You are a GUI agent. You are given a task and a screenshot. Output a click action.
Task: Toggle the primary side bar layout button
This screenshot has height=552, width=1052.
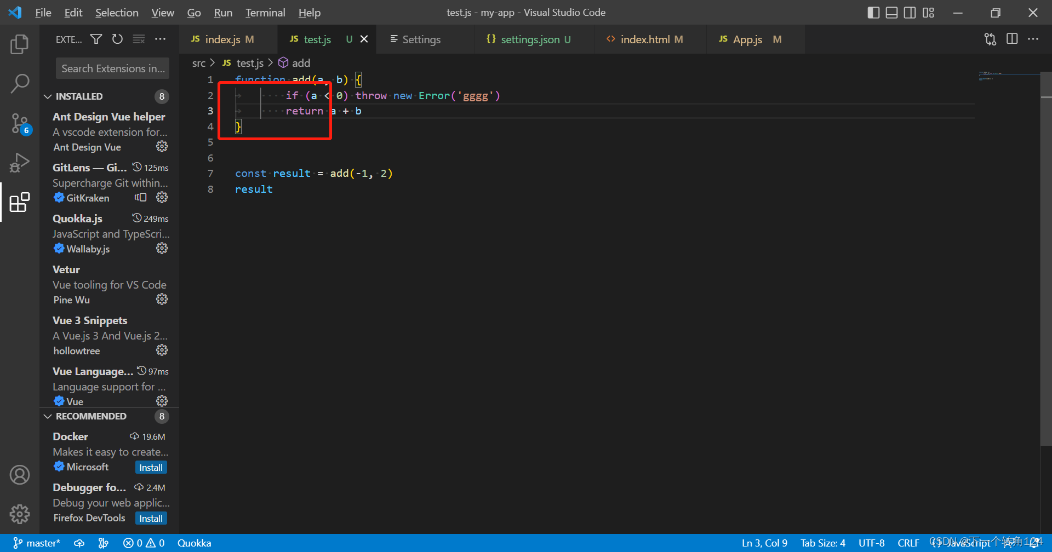tap(874, 13)
